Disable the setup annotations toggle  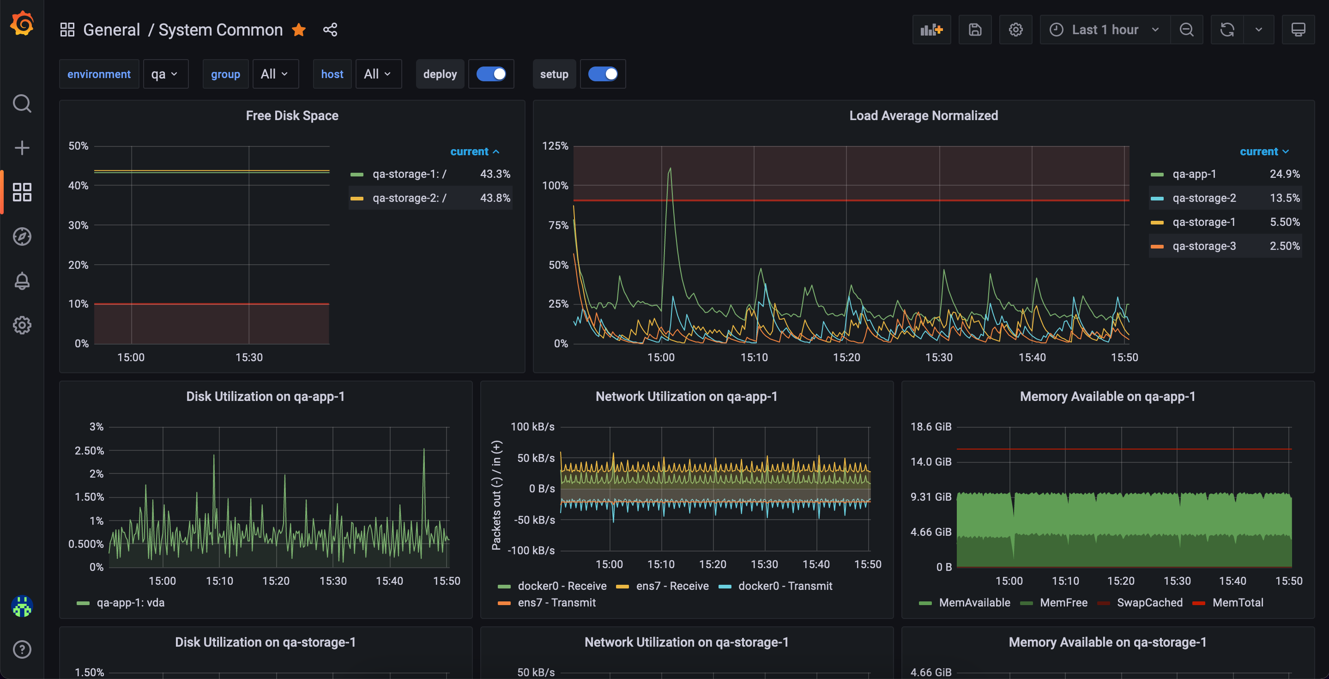tap(603, 74)
